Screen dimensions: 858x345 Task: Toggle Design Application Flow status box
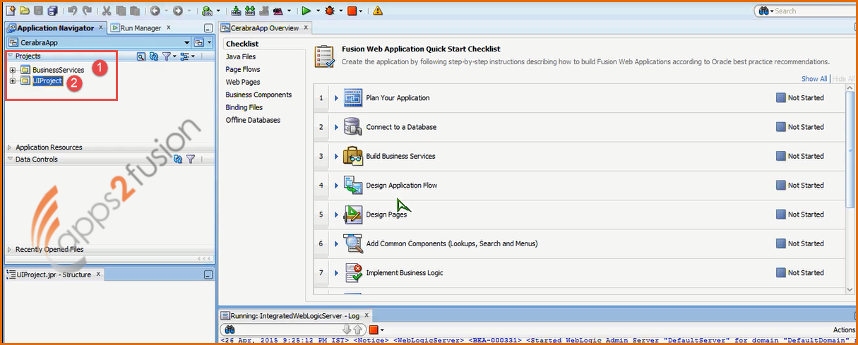(780, 186)
